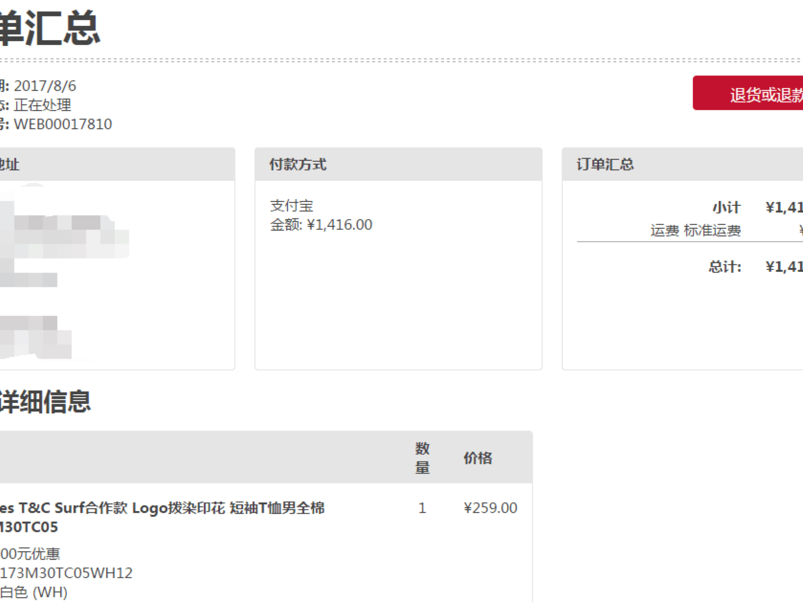The image size is (803, 602).
Task: Click the order date 2017/8/6
Action: (x=45, y=86)
